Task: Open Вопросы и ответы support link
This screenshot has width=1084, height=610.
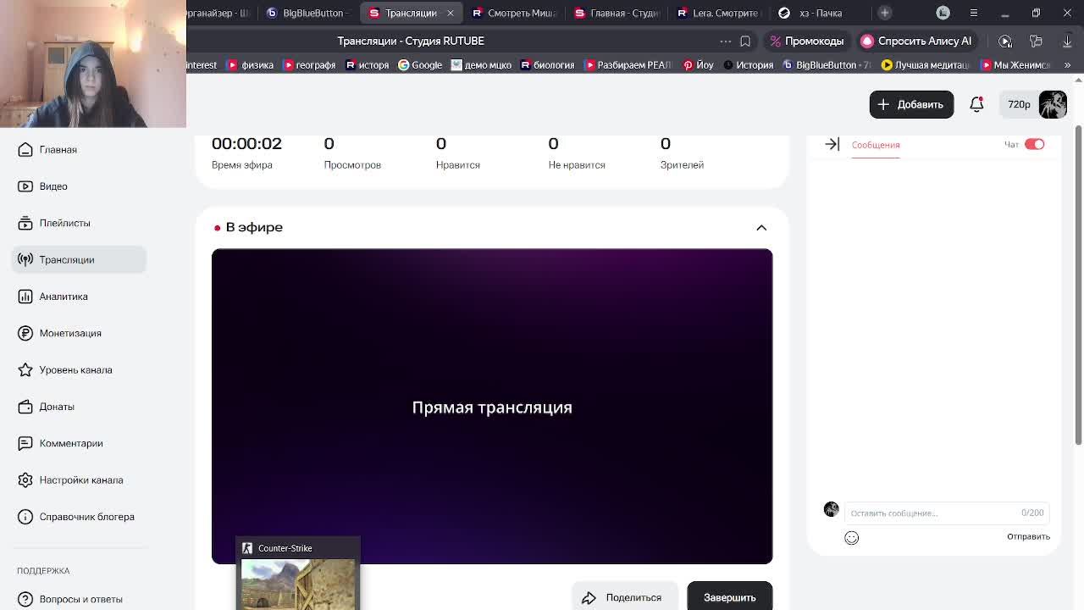Action: 70,599
